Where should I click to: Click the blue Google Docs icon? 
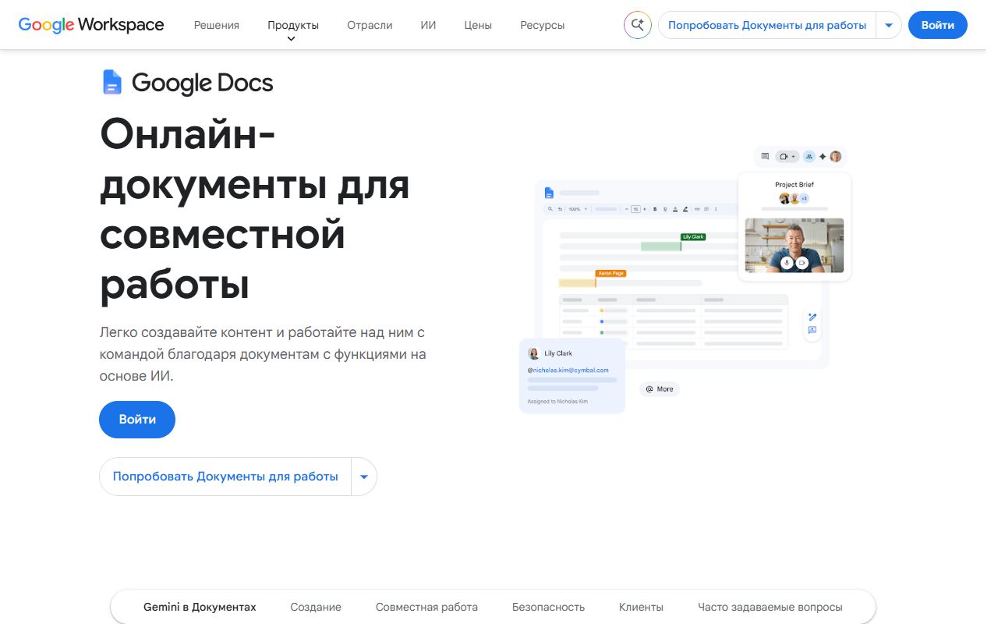click(x=112, y=82)
